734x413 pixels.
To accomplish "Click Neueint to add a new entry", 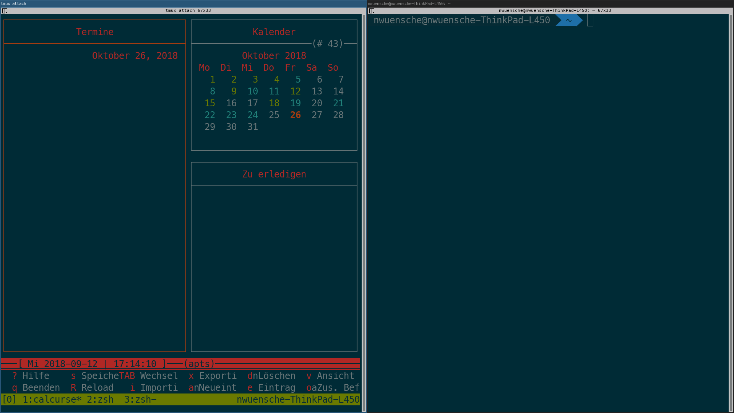I will click(212, 387).
